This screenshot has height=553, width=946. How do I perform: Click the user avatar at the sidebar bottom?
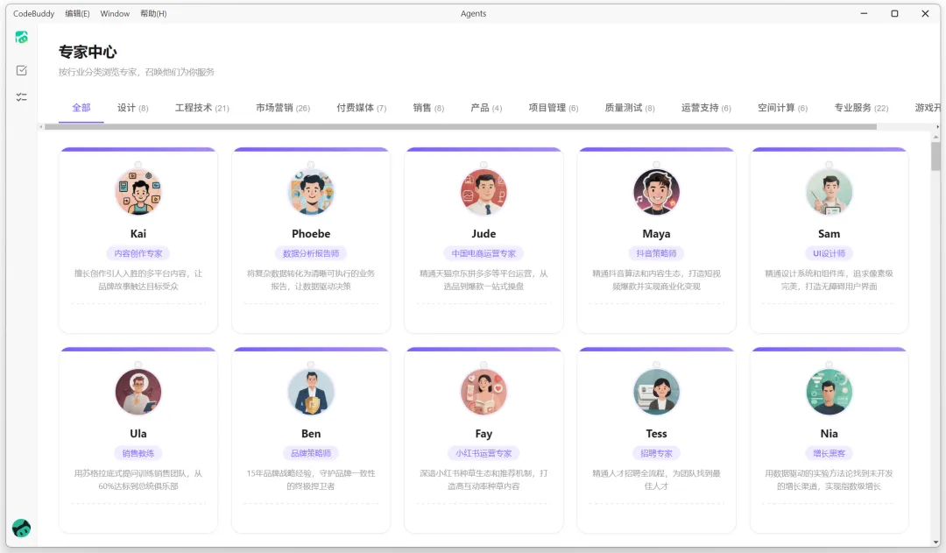pos(21,528)
